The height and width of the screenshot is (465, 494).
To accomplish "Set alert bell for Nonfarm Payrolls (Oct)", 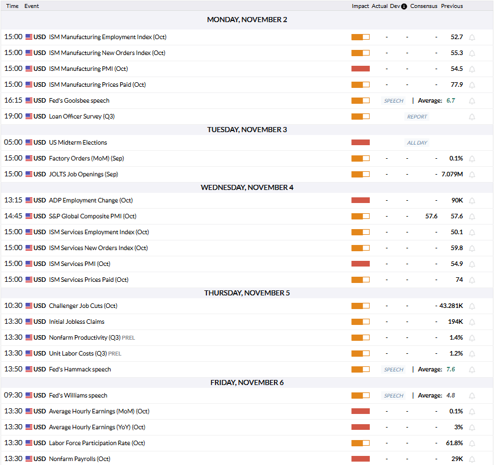I will point(472,459).
